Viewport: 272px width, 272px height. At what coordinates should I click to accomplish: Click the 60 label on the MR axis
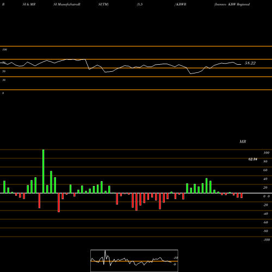pyautogui.click(x=265, y=170)
